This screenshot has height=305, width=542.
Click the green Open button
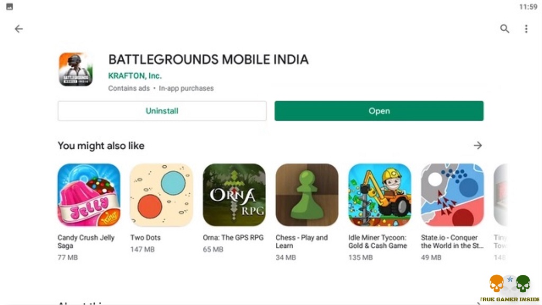(379, 111)
